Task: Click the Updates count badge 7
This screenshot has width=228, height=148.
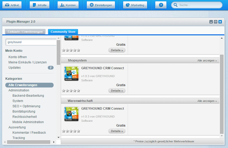Action: [51, 68]
